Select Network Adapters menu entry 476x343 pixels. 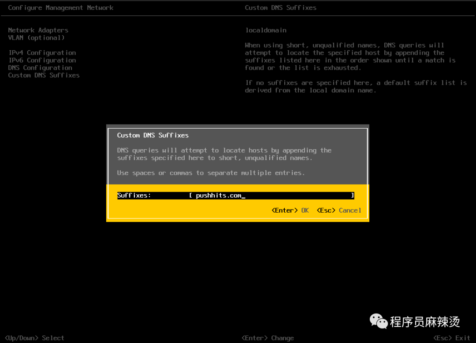pyautogui.click(x=38, y=30)
